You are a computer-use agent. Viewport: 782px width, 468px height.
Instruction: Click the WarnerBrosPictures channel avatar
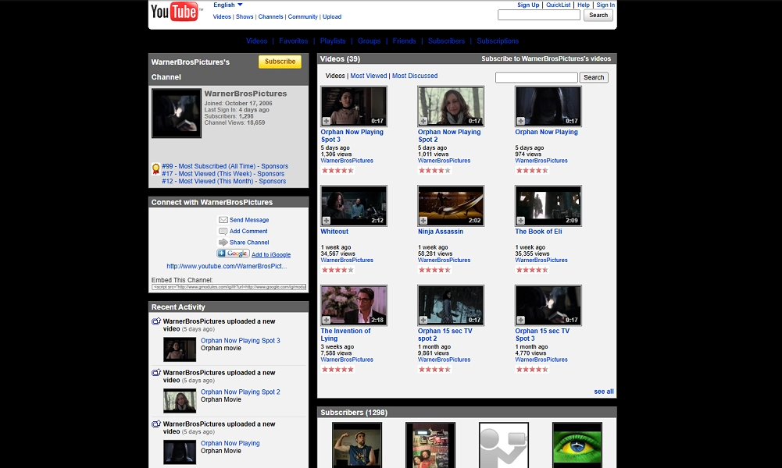pos(177,114)
